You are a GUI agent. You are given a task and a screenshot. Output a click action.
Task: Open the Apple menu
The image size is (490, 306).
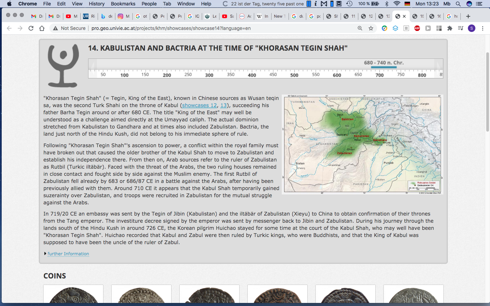[x=9, y=4]
